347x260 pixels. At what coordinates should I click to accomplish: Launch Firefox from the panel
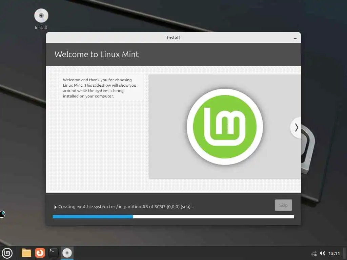pos(40,253)
